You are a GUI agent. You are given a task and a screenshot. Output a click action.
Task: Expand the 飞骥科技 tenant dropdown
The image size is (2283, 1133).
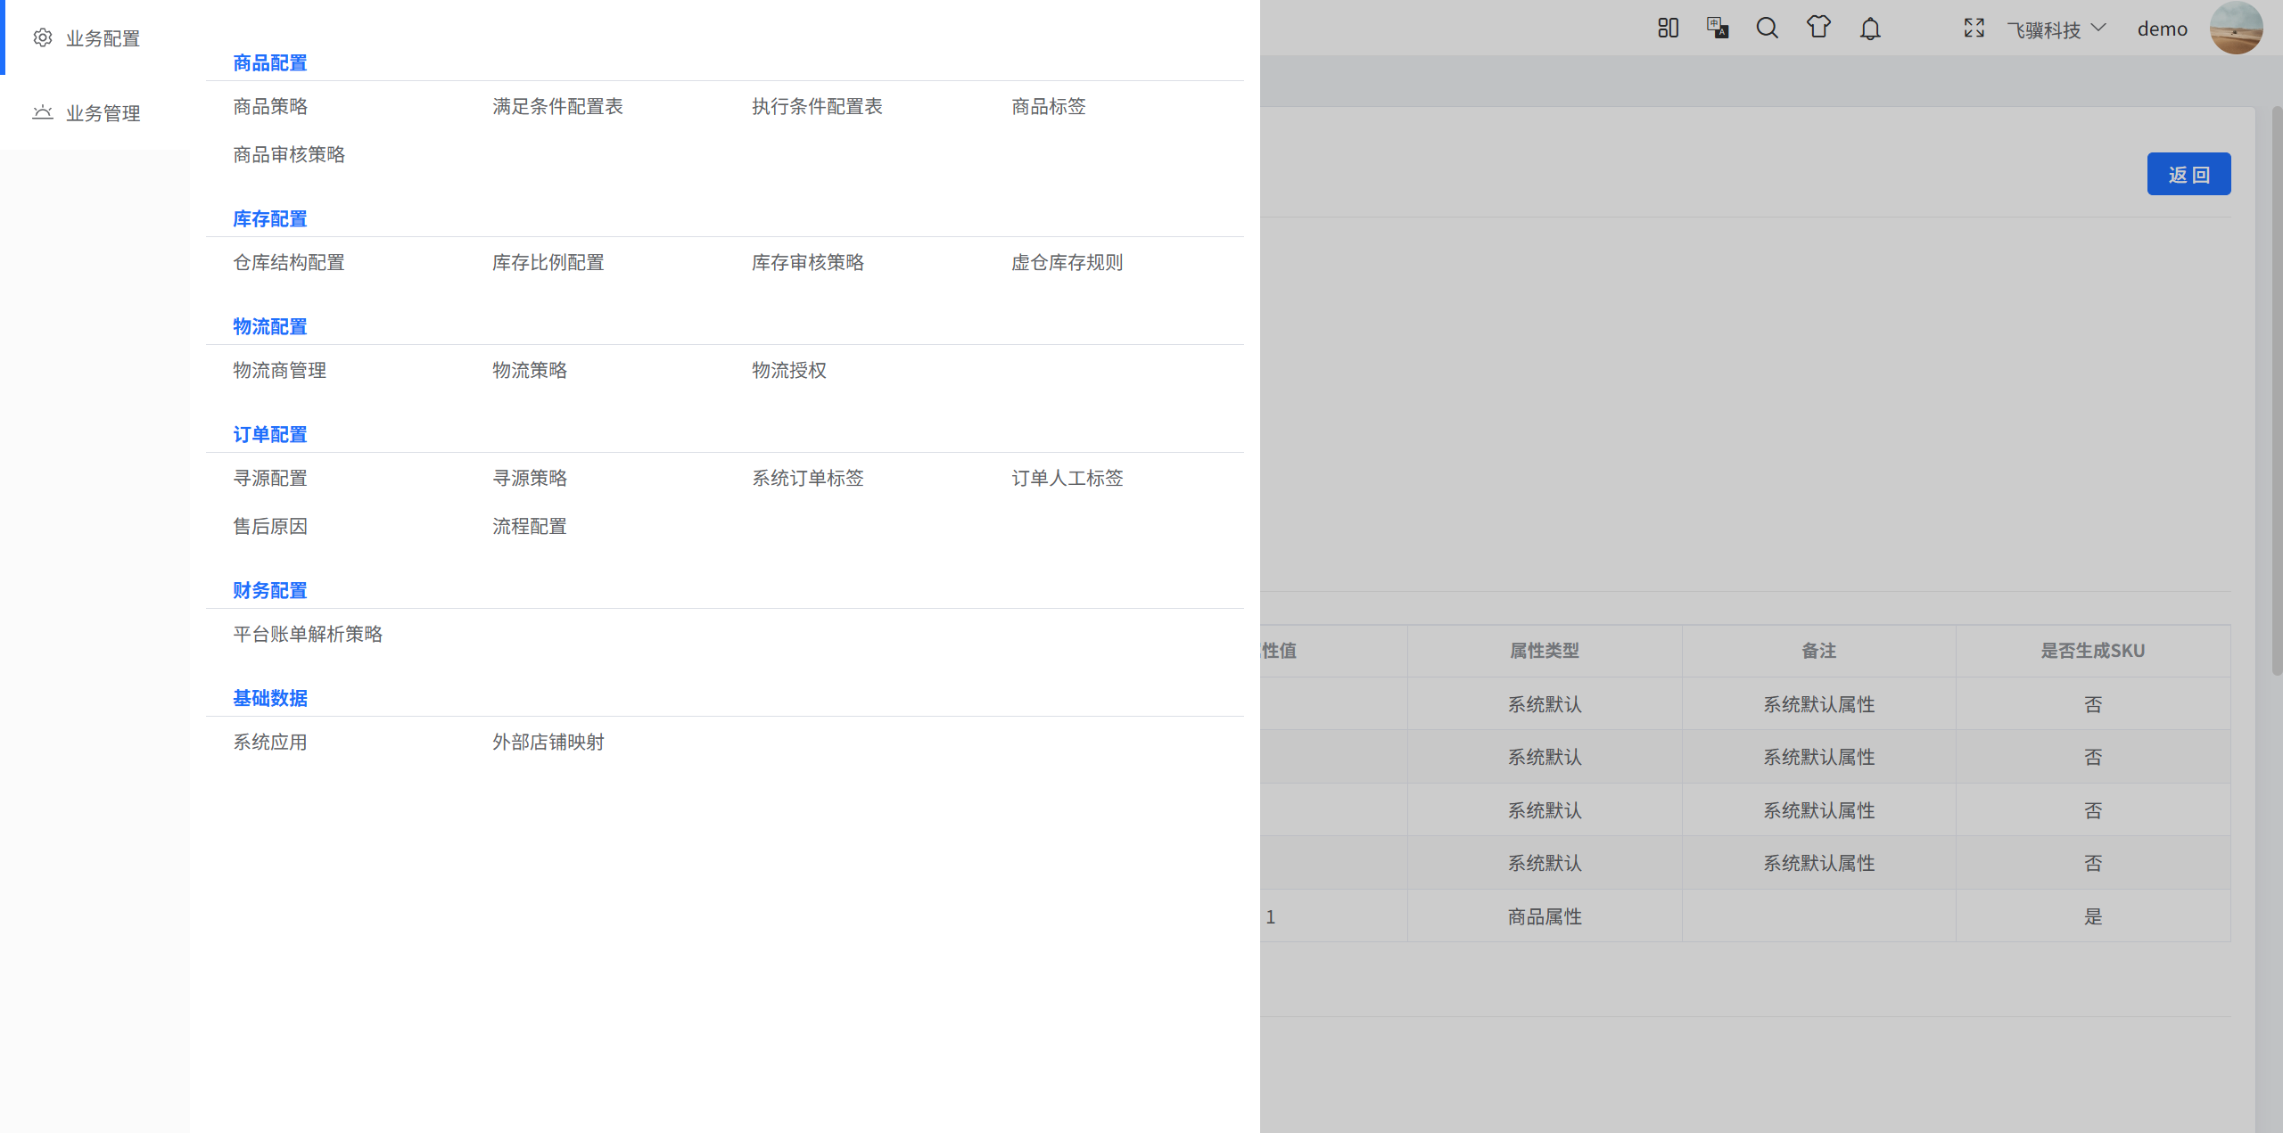coord(2056,29)
